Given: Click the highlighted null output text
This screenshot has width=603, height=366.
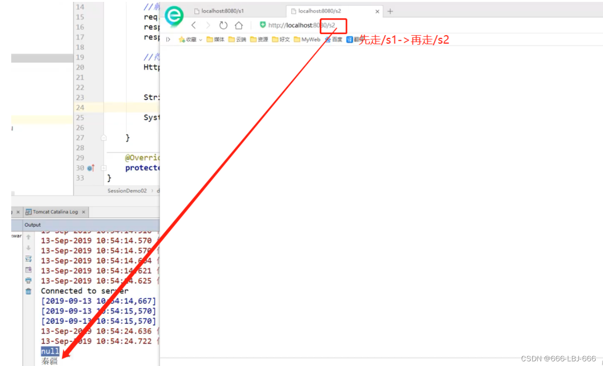Looking at the screenshot, I should click(x=50, y=351).
